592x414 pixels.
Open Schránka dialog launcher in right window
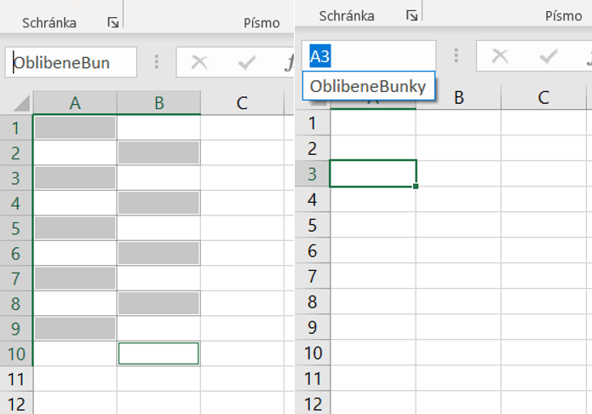pyautogui.click(x=412, y=15)
